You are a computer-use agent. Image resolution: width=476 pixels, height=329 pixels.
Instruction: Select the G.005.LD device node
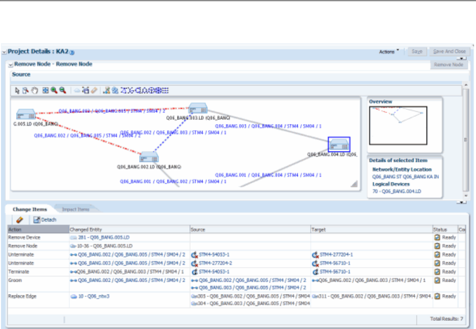pyautogui.click(x=26, y=114)
